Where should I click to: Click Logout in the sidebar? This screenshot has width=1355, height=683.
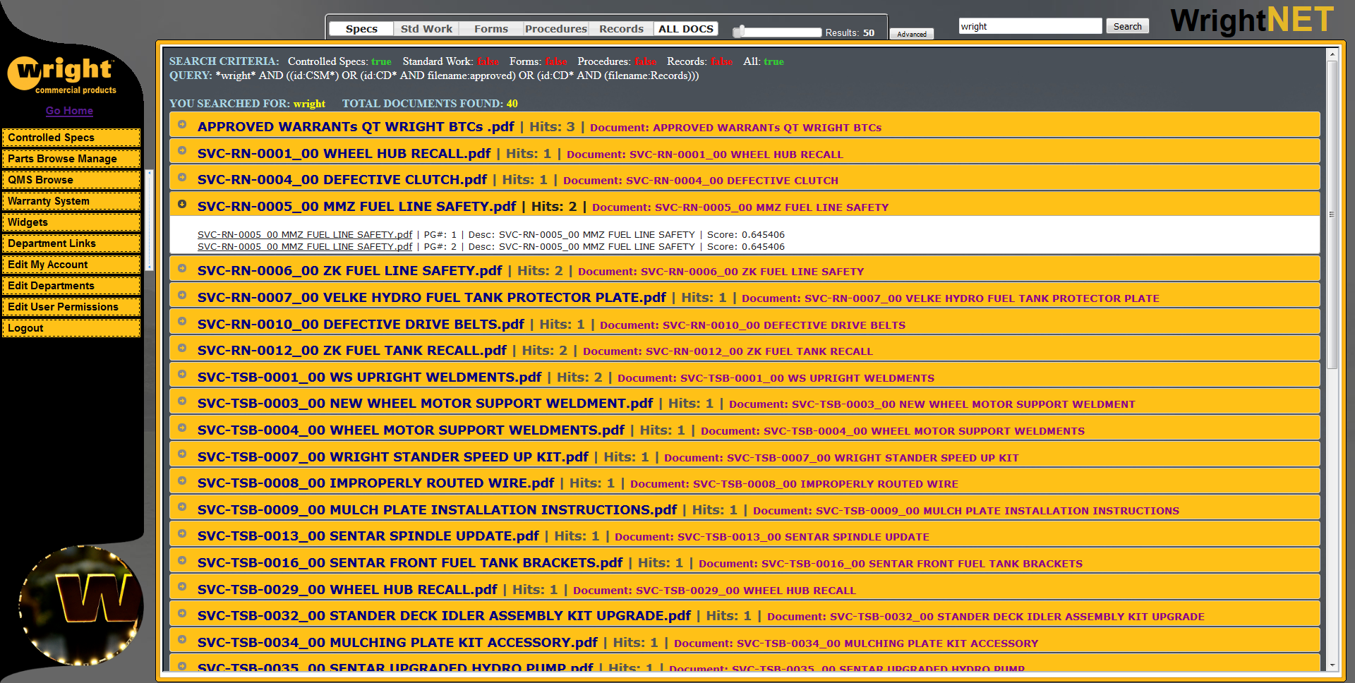coord(71,328)
